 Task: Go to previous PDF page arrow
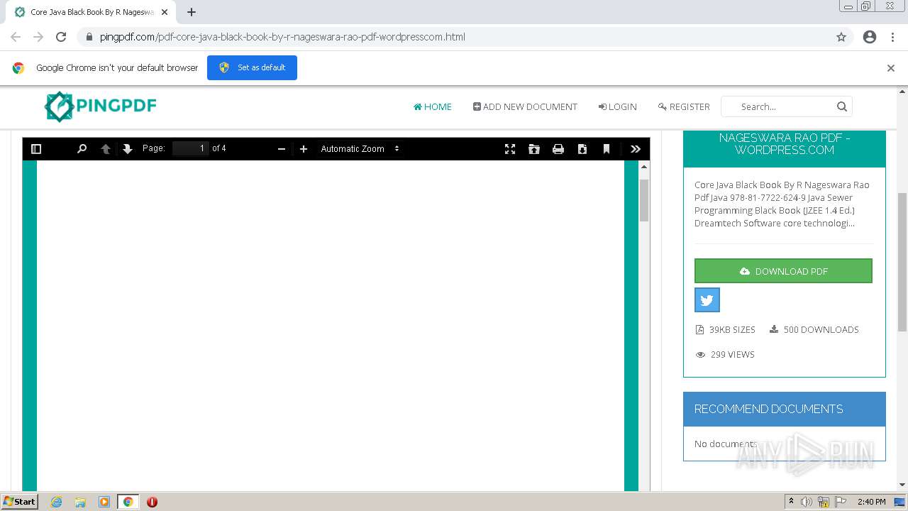coord(106,149)
